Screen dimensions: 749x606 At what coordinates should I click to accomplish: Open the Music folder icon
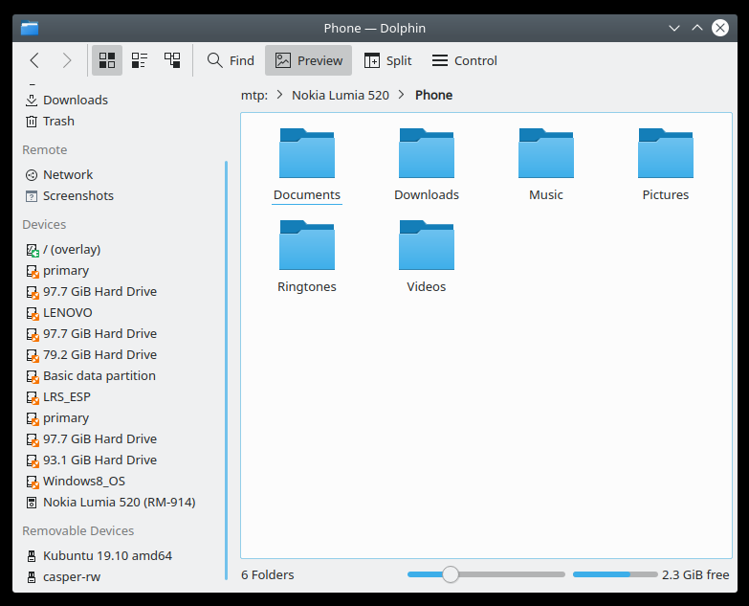click(x=545, y=154)
